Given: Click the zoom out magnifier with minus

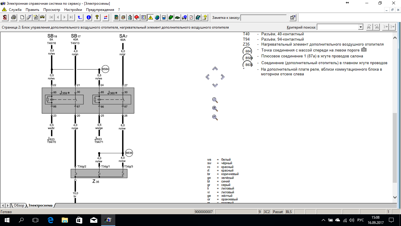Looking at the screenshot, I should [x=215, y=117].
